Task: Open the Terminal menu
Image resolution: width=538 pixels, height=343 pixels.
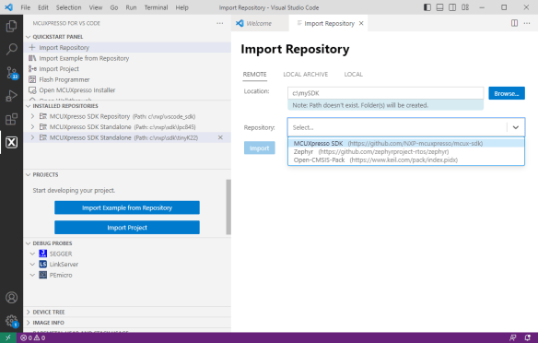Action: 156,7
